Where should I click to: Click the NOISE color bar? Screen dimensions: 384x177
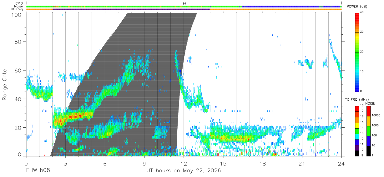[369, 131]
